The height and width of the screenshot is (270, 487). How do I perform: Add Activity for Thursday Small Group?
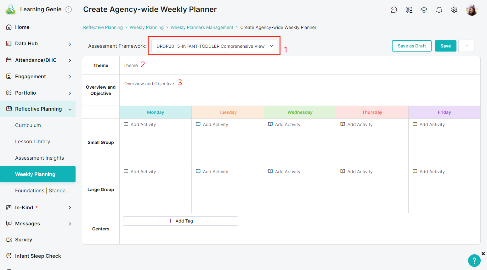356,124
